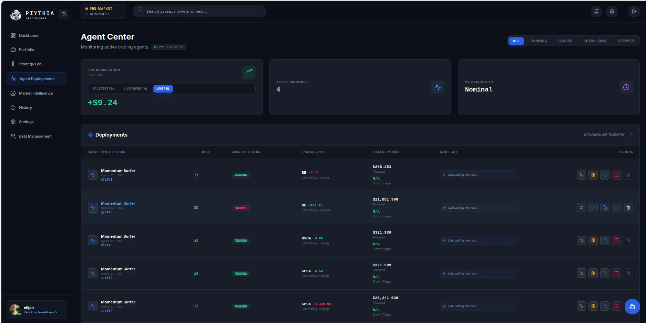Click the active instances pulse icon

[x=438, y=87]
